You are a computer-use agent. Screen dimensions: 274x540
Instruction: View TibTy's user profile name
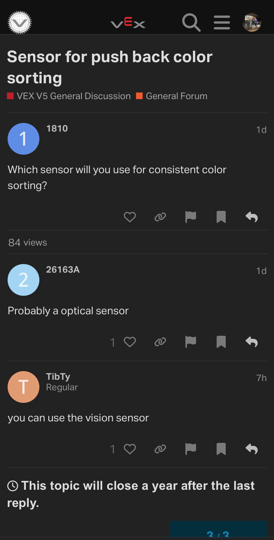[x=58, y=376]
